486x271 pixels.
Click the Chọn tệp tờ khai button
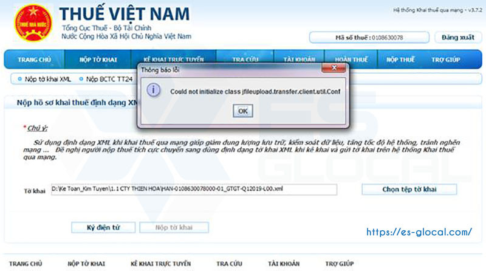[409, 190]
